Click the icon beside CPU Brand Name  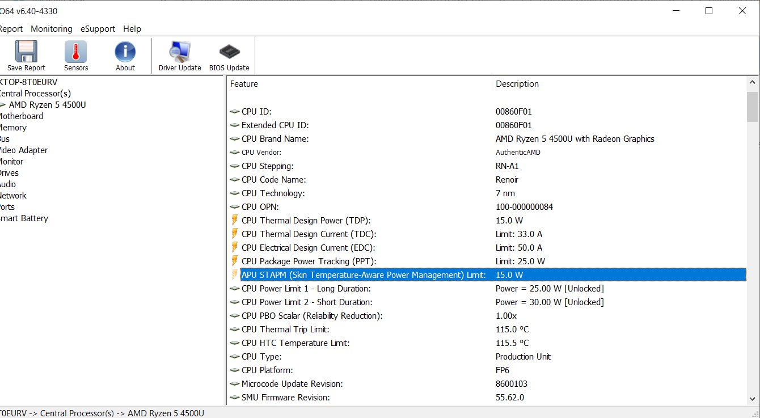point(234,139)
